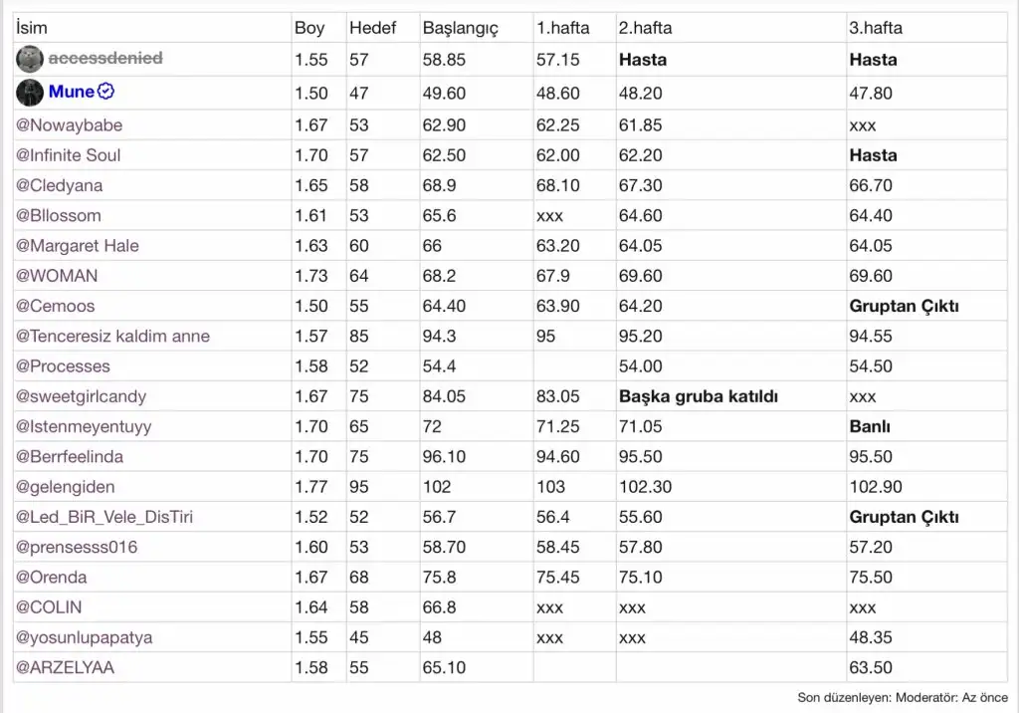
Task: Click the @Nowaybabe mention
Action: point(69,125)
